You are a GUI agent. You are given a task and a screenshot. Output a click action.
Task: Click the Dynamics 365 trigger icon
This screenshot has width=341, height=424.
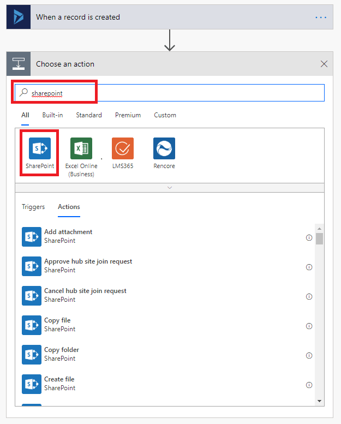(19, 17)
